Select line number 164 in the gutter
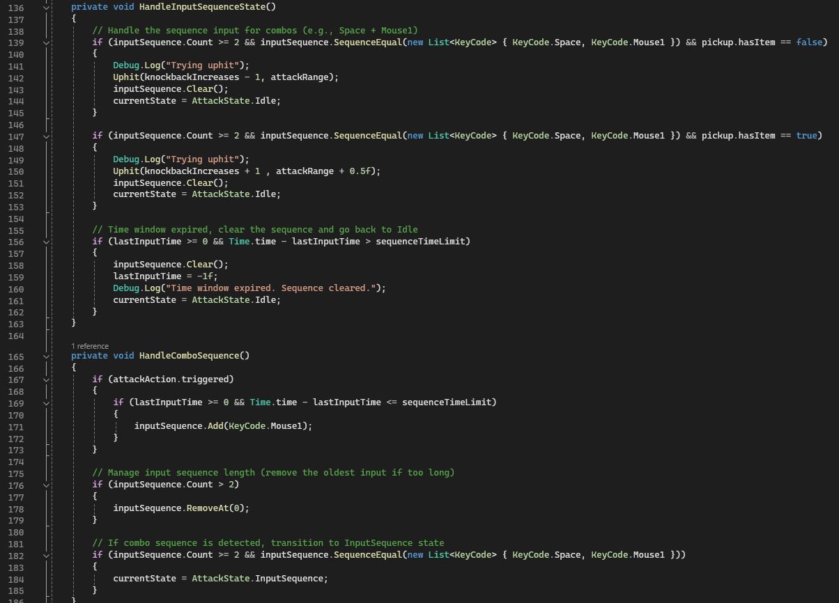Screen dimensions: 839x603 15,336
